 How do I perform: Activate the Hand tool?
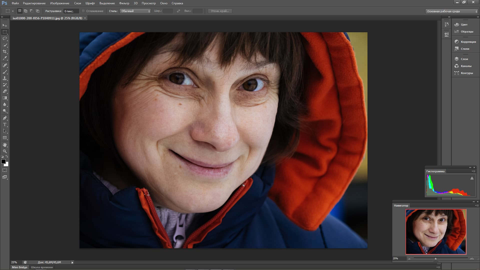click(x=5, y=145)
